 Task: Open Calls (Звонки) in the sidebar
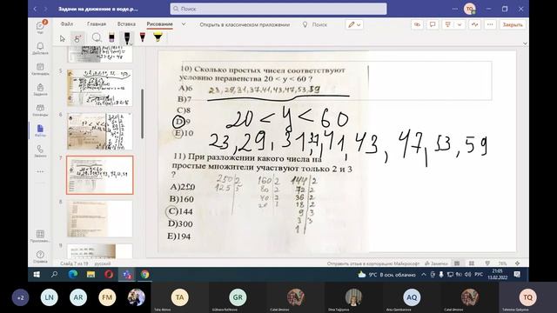point(40,151)
